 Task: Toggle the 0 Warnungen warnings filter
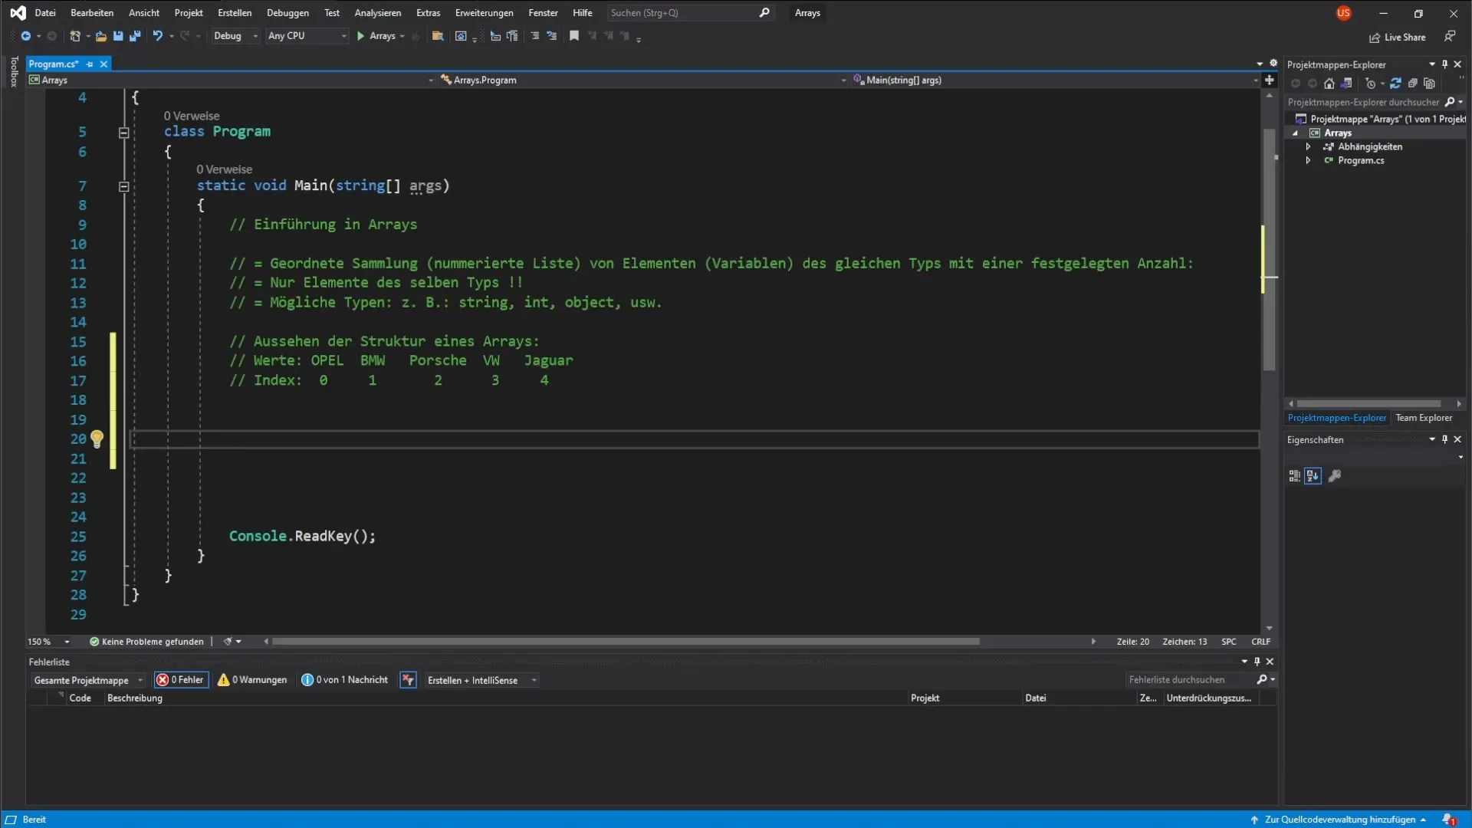click(252, 680)
